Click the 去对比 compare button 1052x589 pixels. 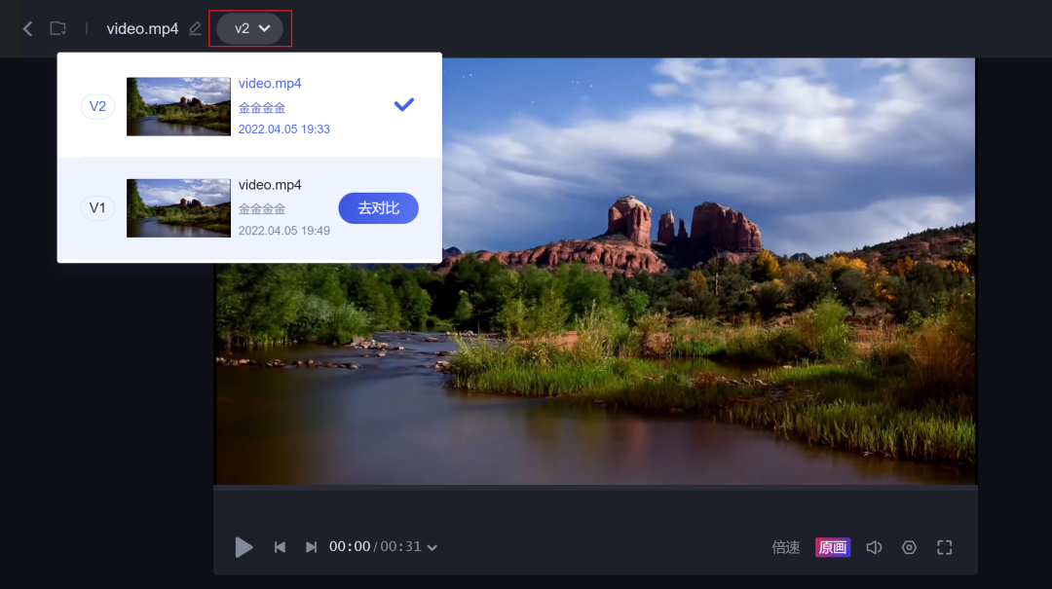point(378,208)
